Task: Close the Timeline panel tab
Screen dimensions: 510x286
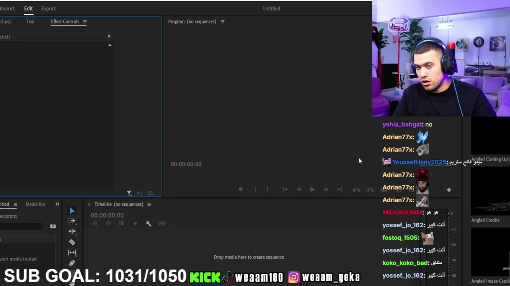Action: pos(89,205)
